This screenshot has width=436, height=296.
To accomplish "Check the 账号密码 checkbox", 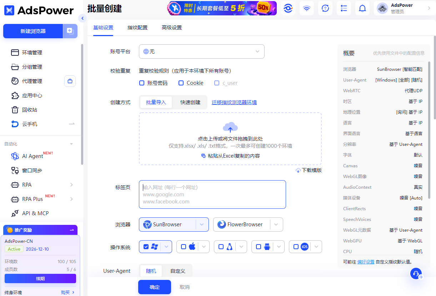I will coord(142,83).
